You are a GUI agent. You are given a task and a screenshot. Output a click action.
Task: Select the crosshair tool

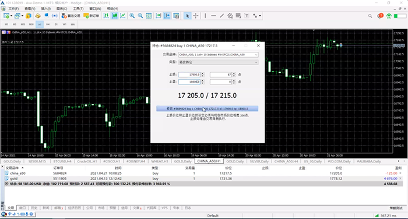click(196, 16)
